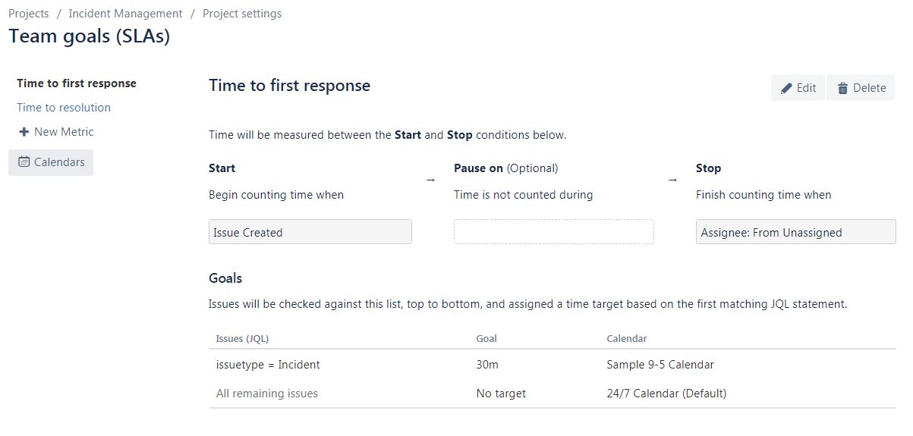Screen dimensions: 913x436
Task: Switch to Time to resolution metric
Action: click(x=64, y=108)
